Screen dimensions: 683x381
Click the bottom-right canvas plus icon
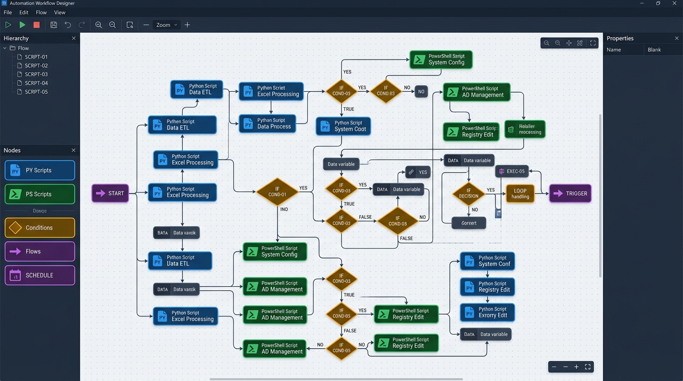click(576, 367)
